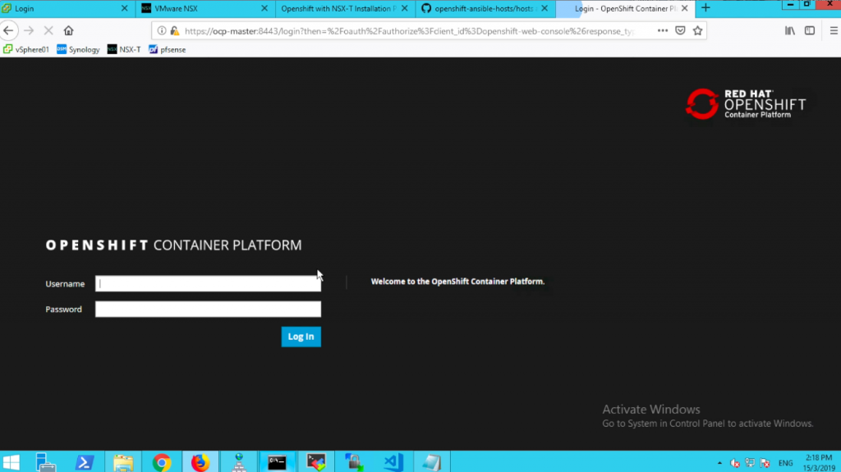Open the notepad-style app in taskbar
The height and width of the screenshot is (472, 841).
pyautogui.click(x=432, y=462)
